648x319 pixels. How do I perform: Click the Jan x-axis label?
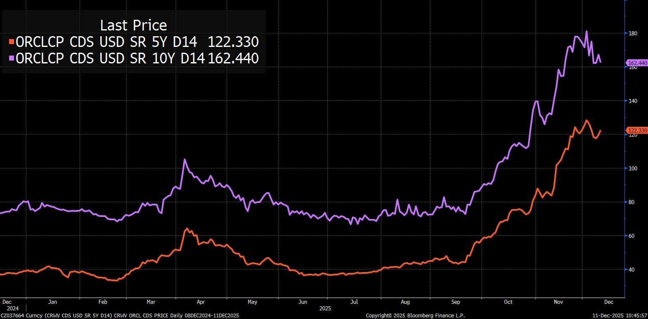pos(52,302)
